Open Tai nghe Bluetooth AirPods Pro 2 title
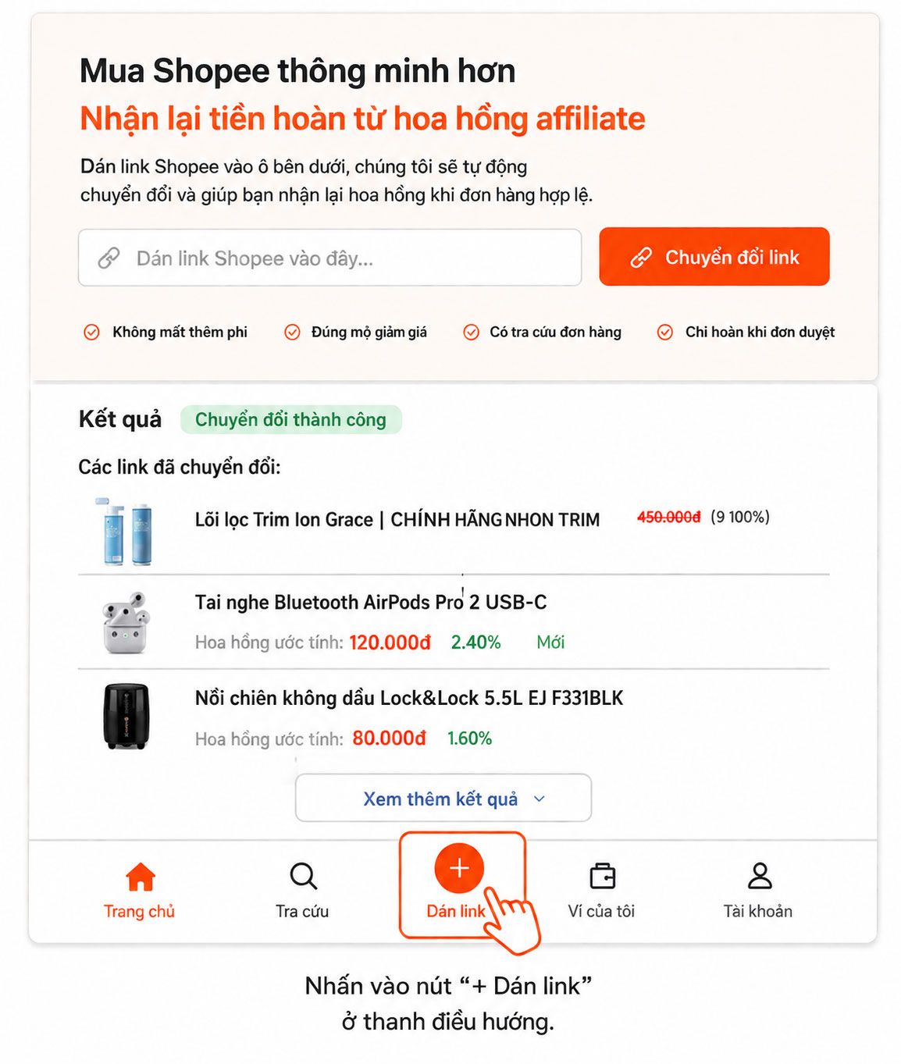 [371, 602]
